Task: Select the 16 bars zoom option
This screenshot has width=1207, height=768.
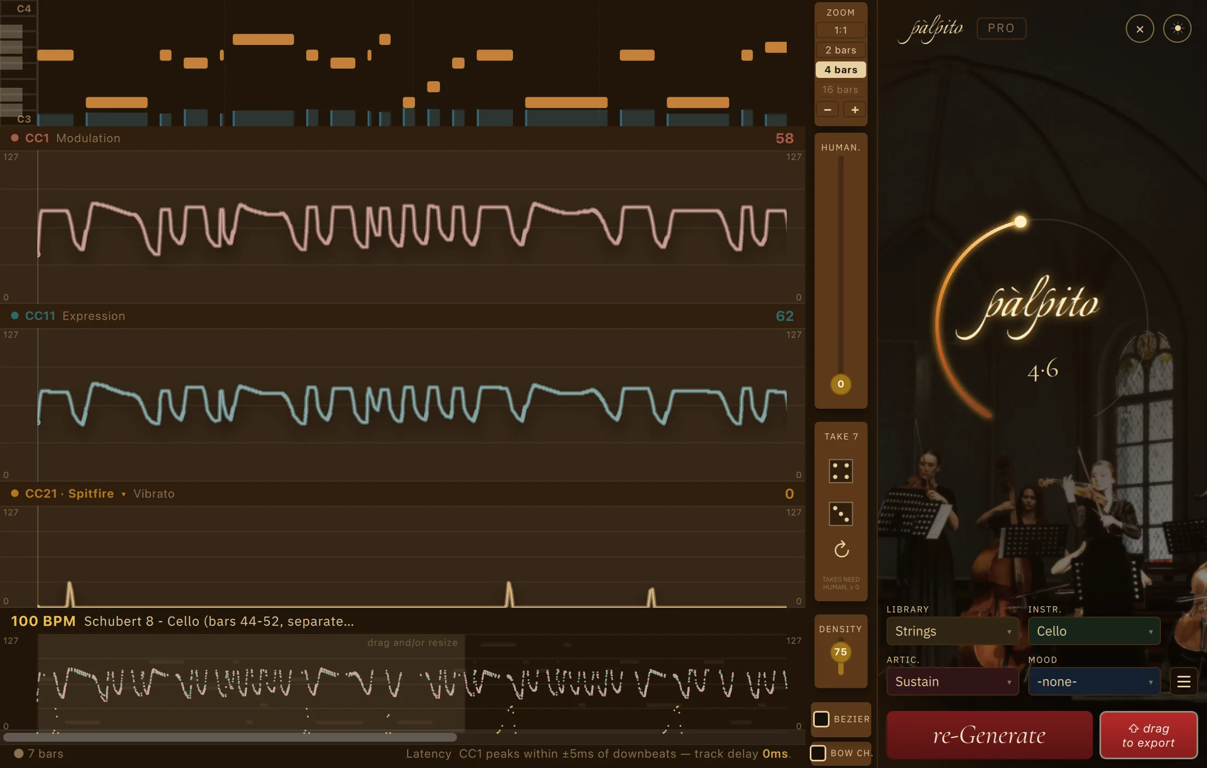Action: coord(841,89)
